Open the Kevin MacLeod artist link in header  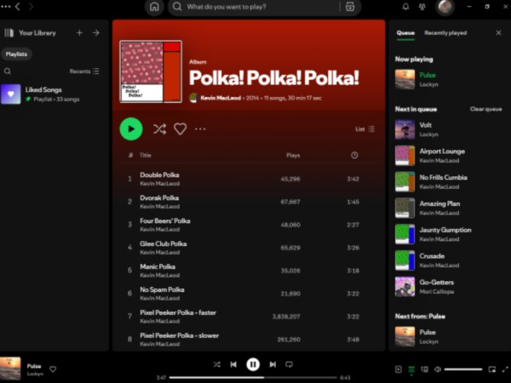pos(221,98)
